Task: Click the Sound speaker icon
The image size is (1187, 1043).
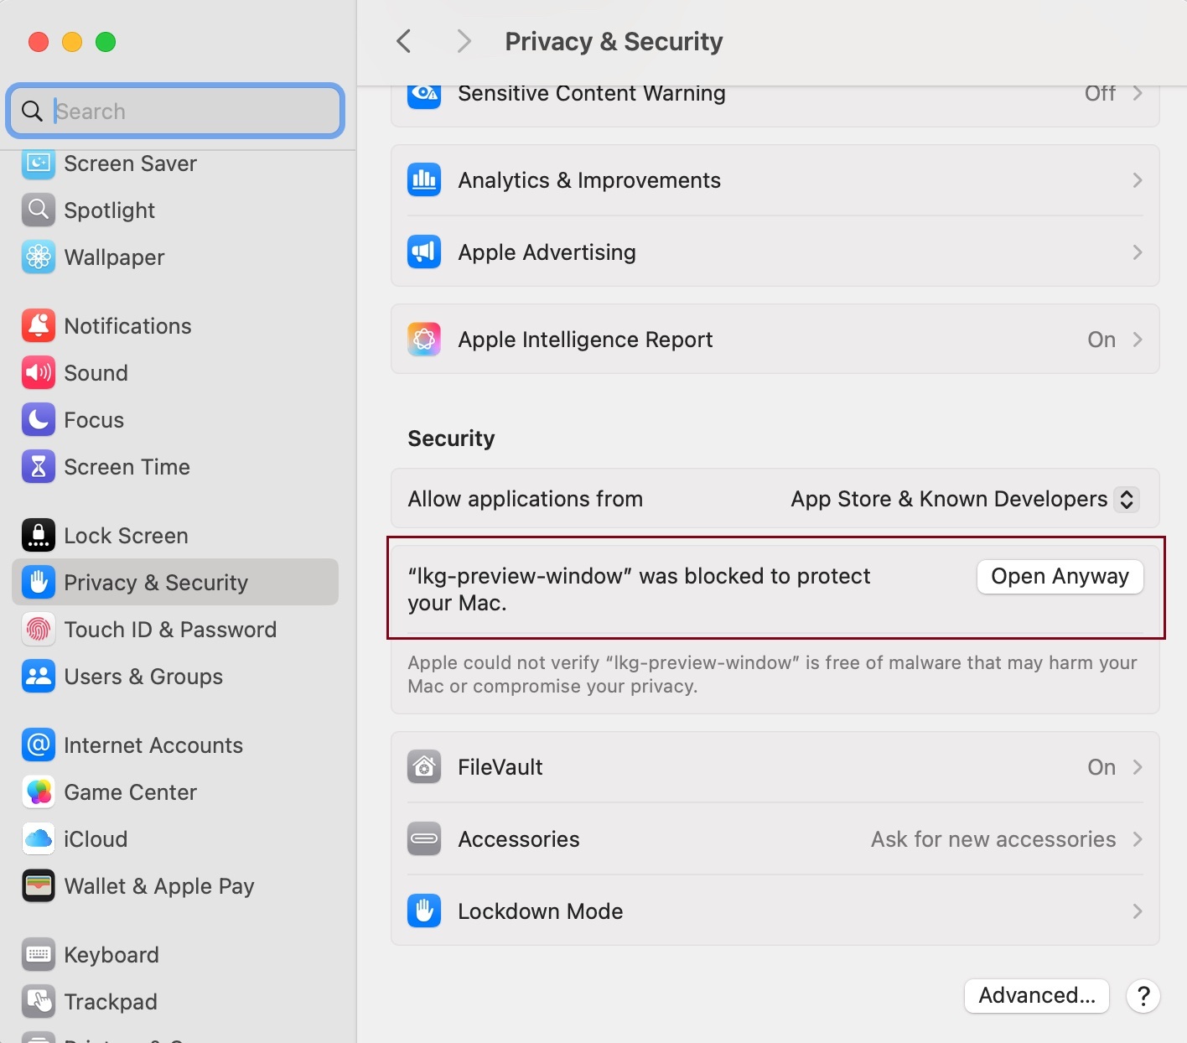Action: (39, 373)
